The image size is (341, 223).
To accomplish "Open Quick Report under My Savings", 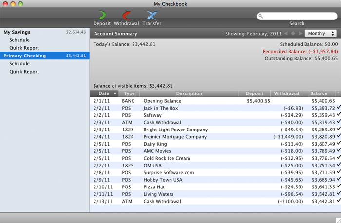I will coord(24,48).
